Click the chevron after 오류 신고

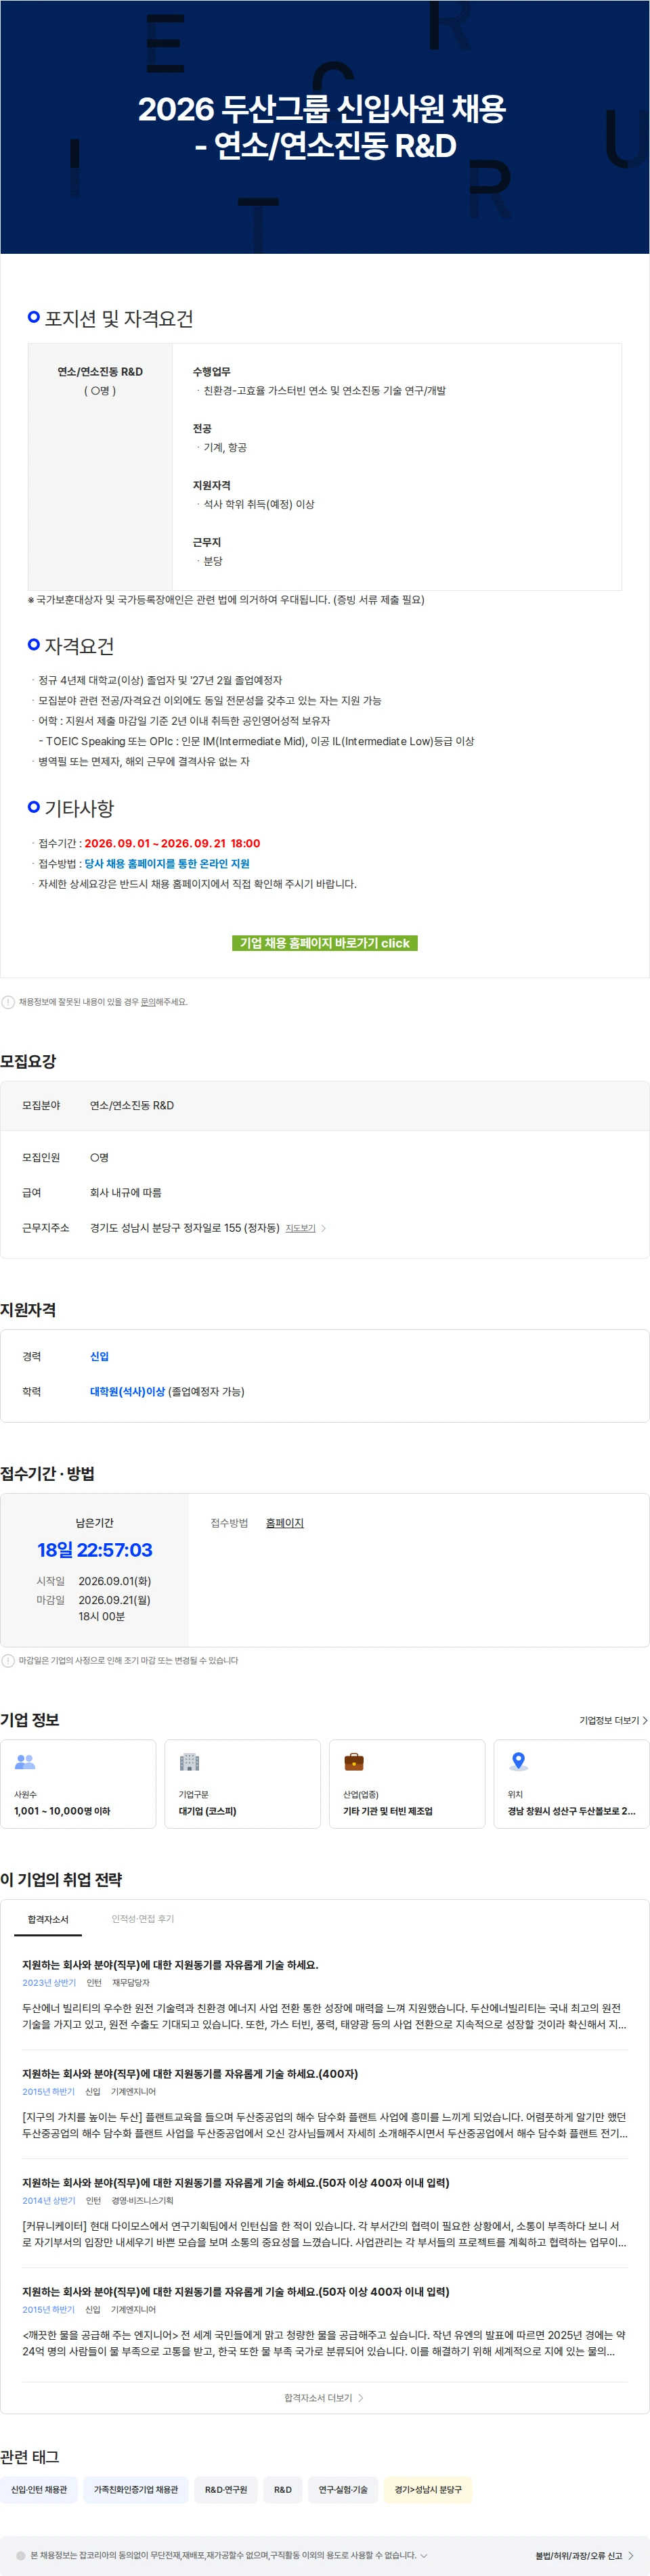pyautogui.click(x=631, y=2556)
